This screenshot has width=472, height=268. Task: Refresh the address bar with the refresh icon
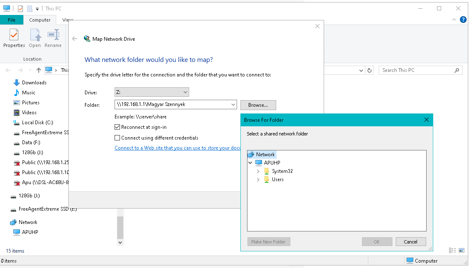click(370, 70)
